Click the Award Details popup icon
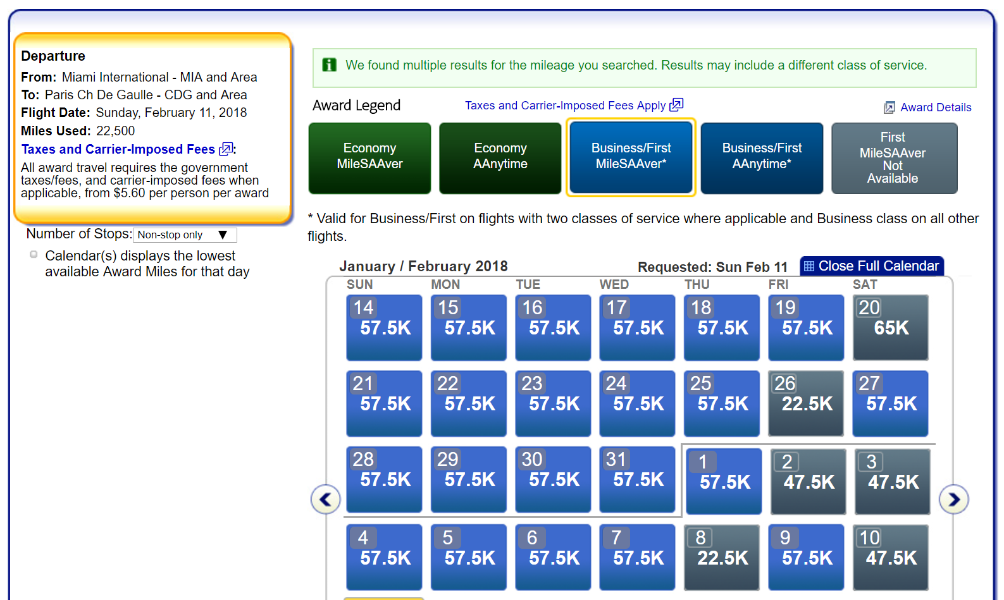The width and height of the screenshot is (1004, 600). click(x=889, y=107)
